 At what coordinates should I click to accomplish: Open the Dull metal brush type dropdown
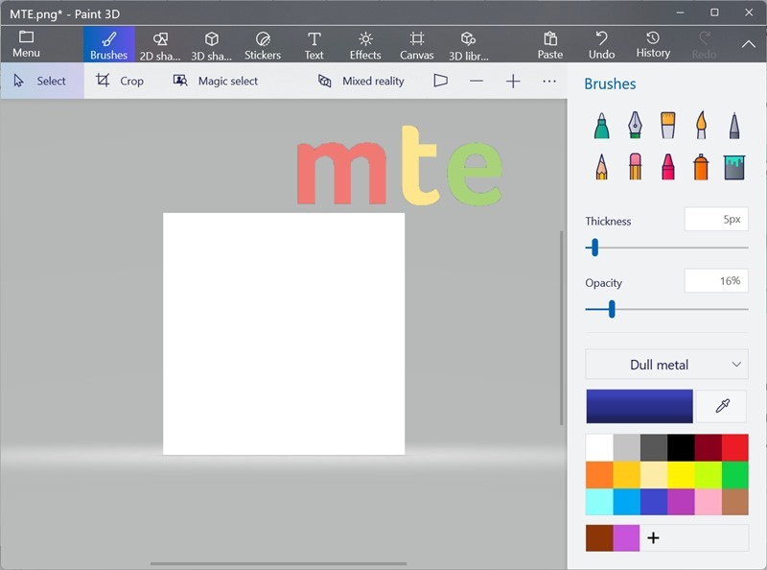[666, 365]
